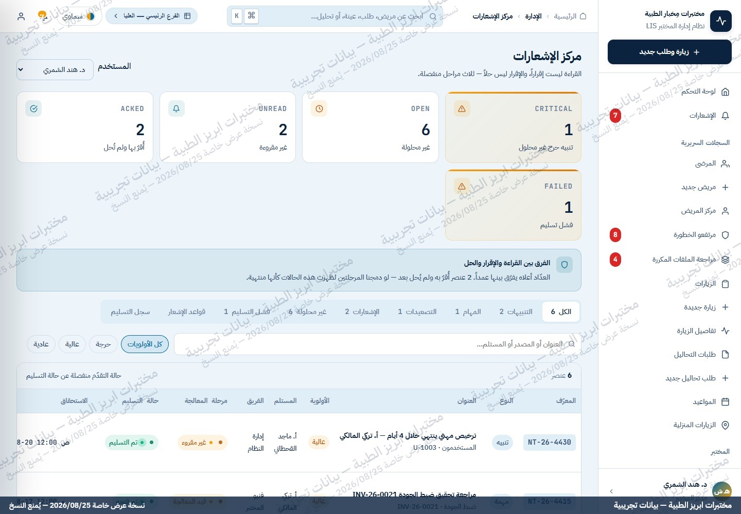Open سجل التسليم tab

click(130, 312)
